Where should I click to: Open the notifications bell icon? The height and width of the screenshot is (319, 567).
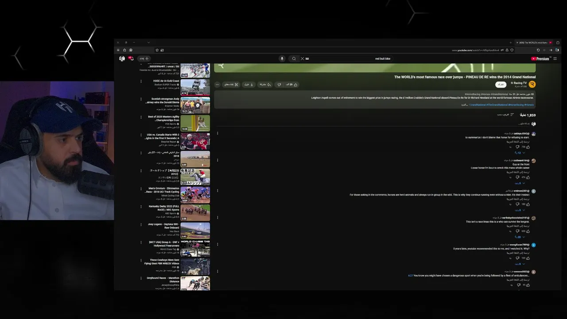[x=131, y=58]
